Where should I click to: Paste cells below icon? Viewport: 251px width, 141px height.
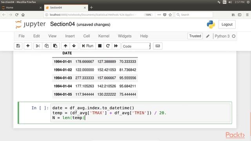55,46
